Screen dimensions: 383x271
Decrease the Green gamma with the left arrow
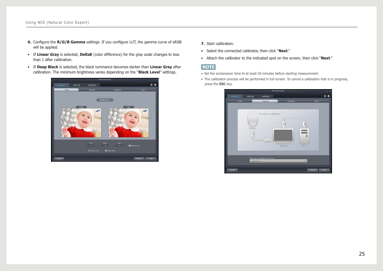click(101, 145)
